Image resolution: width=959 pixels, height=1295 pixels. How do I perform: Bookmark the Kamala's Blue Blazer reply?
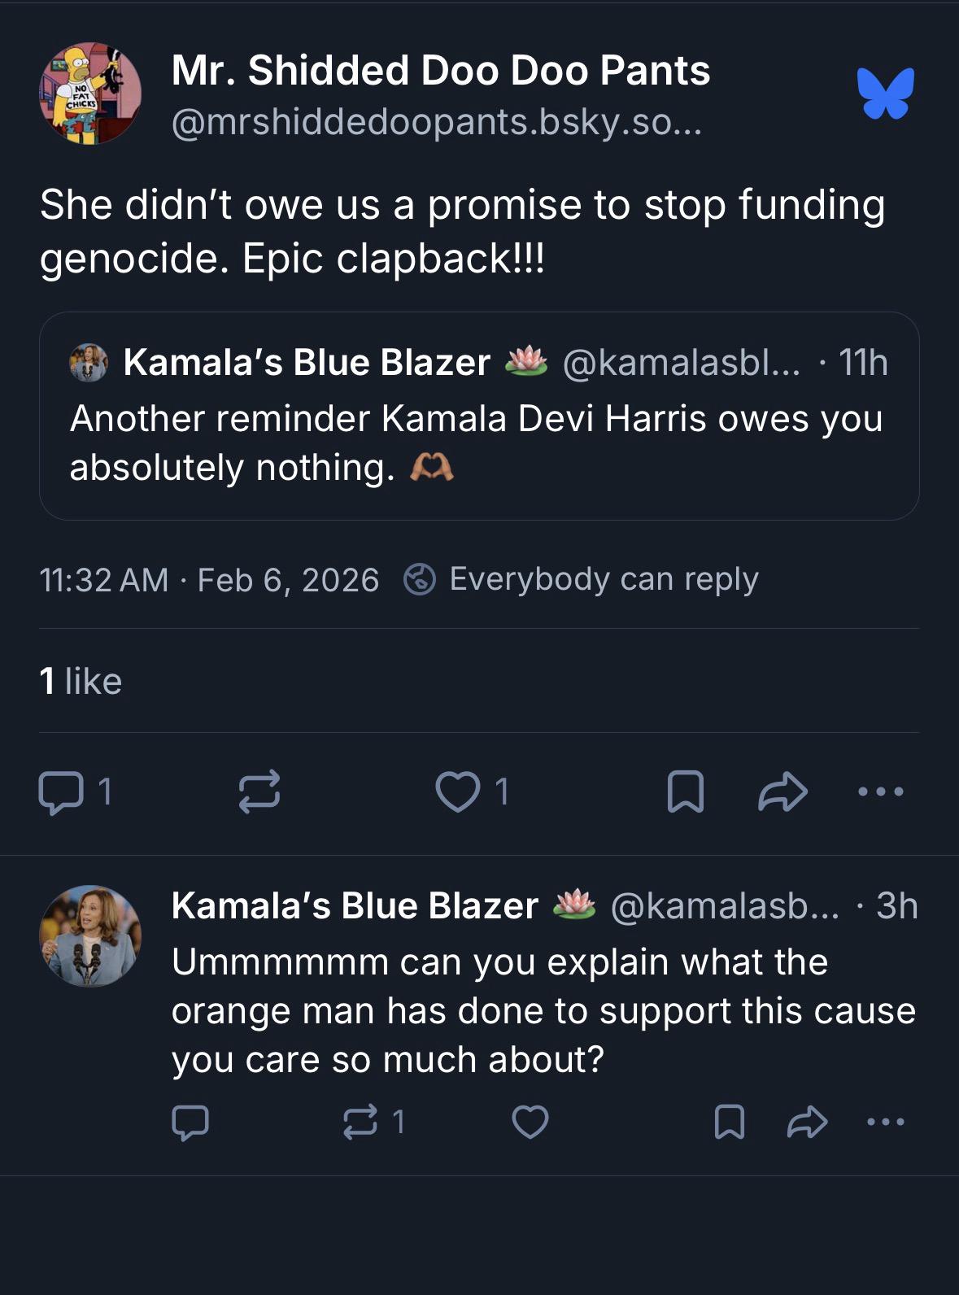click(x=729, y=1123)
